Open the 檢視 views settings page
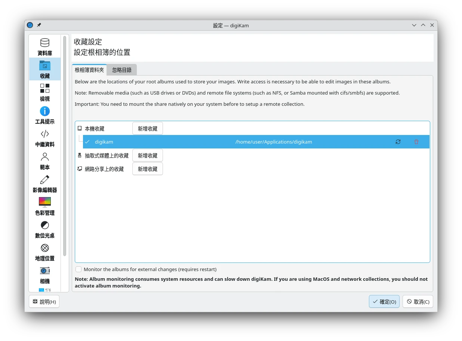The height and width of the screenshot is (341, 462). pyautogui.click(x=45, y=92)
